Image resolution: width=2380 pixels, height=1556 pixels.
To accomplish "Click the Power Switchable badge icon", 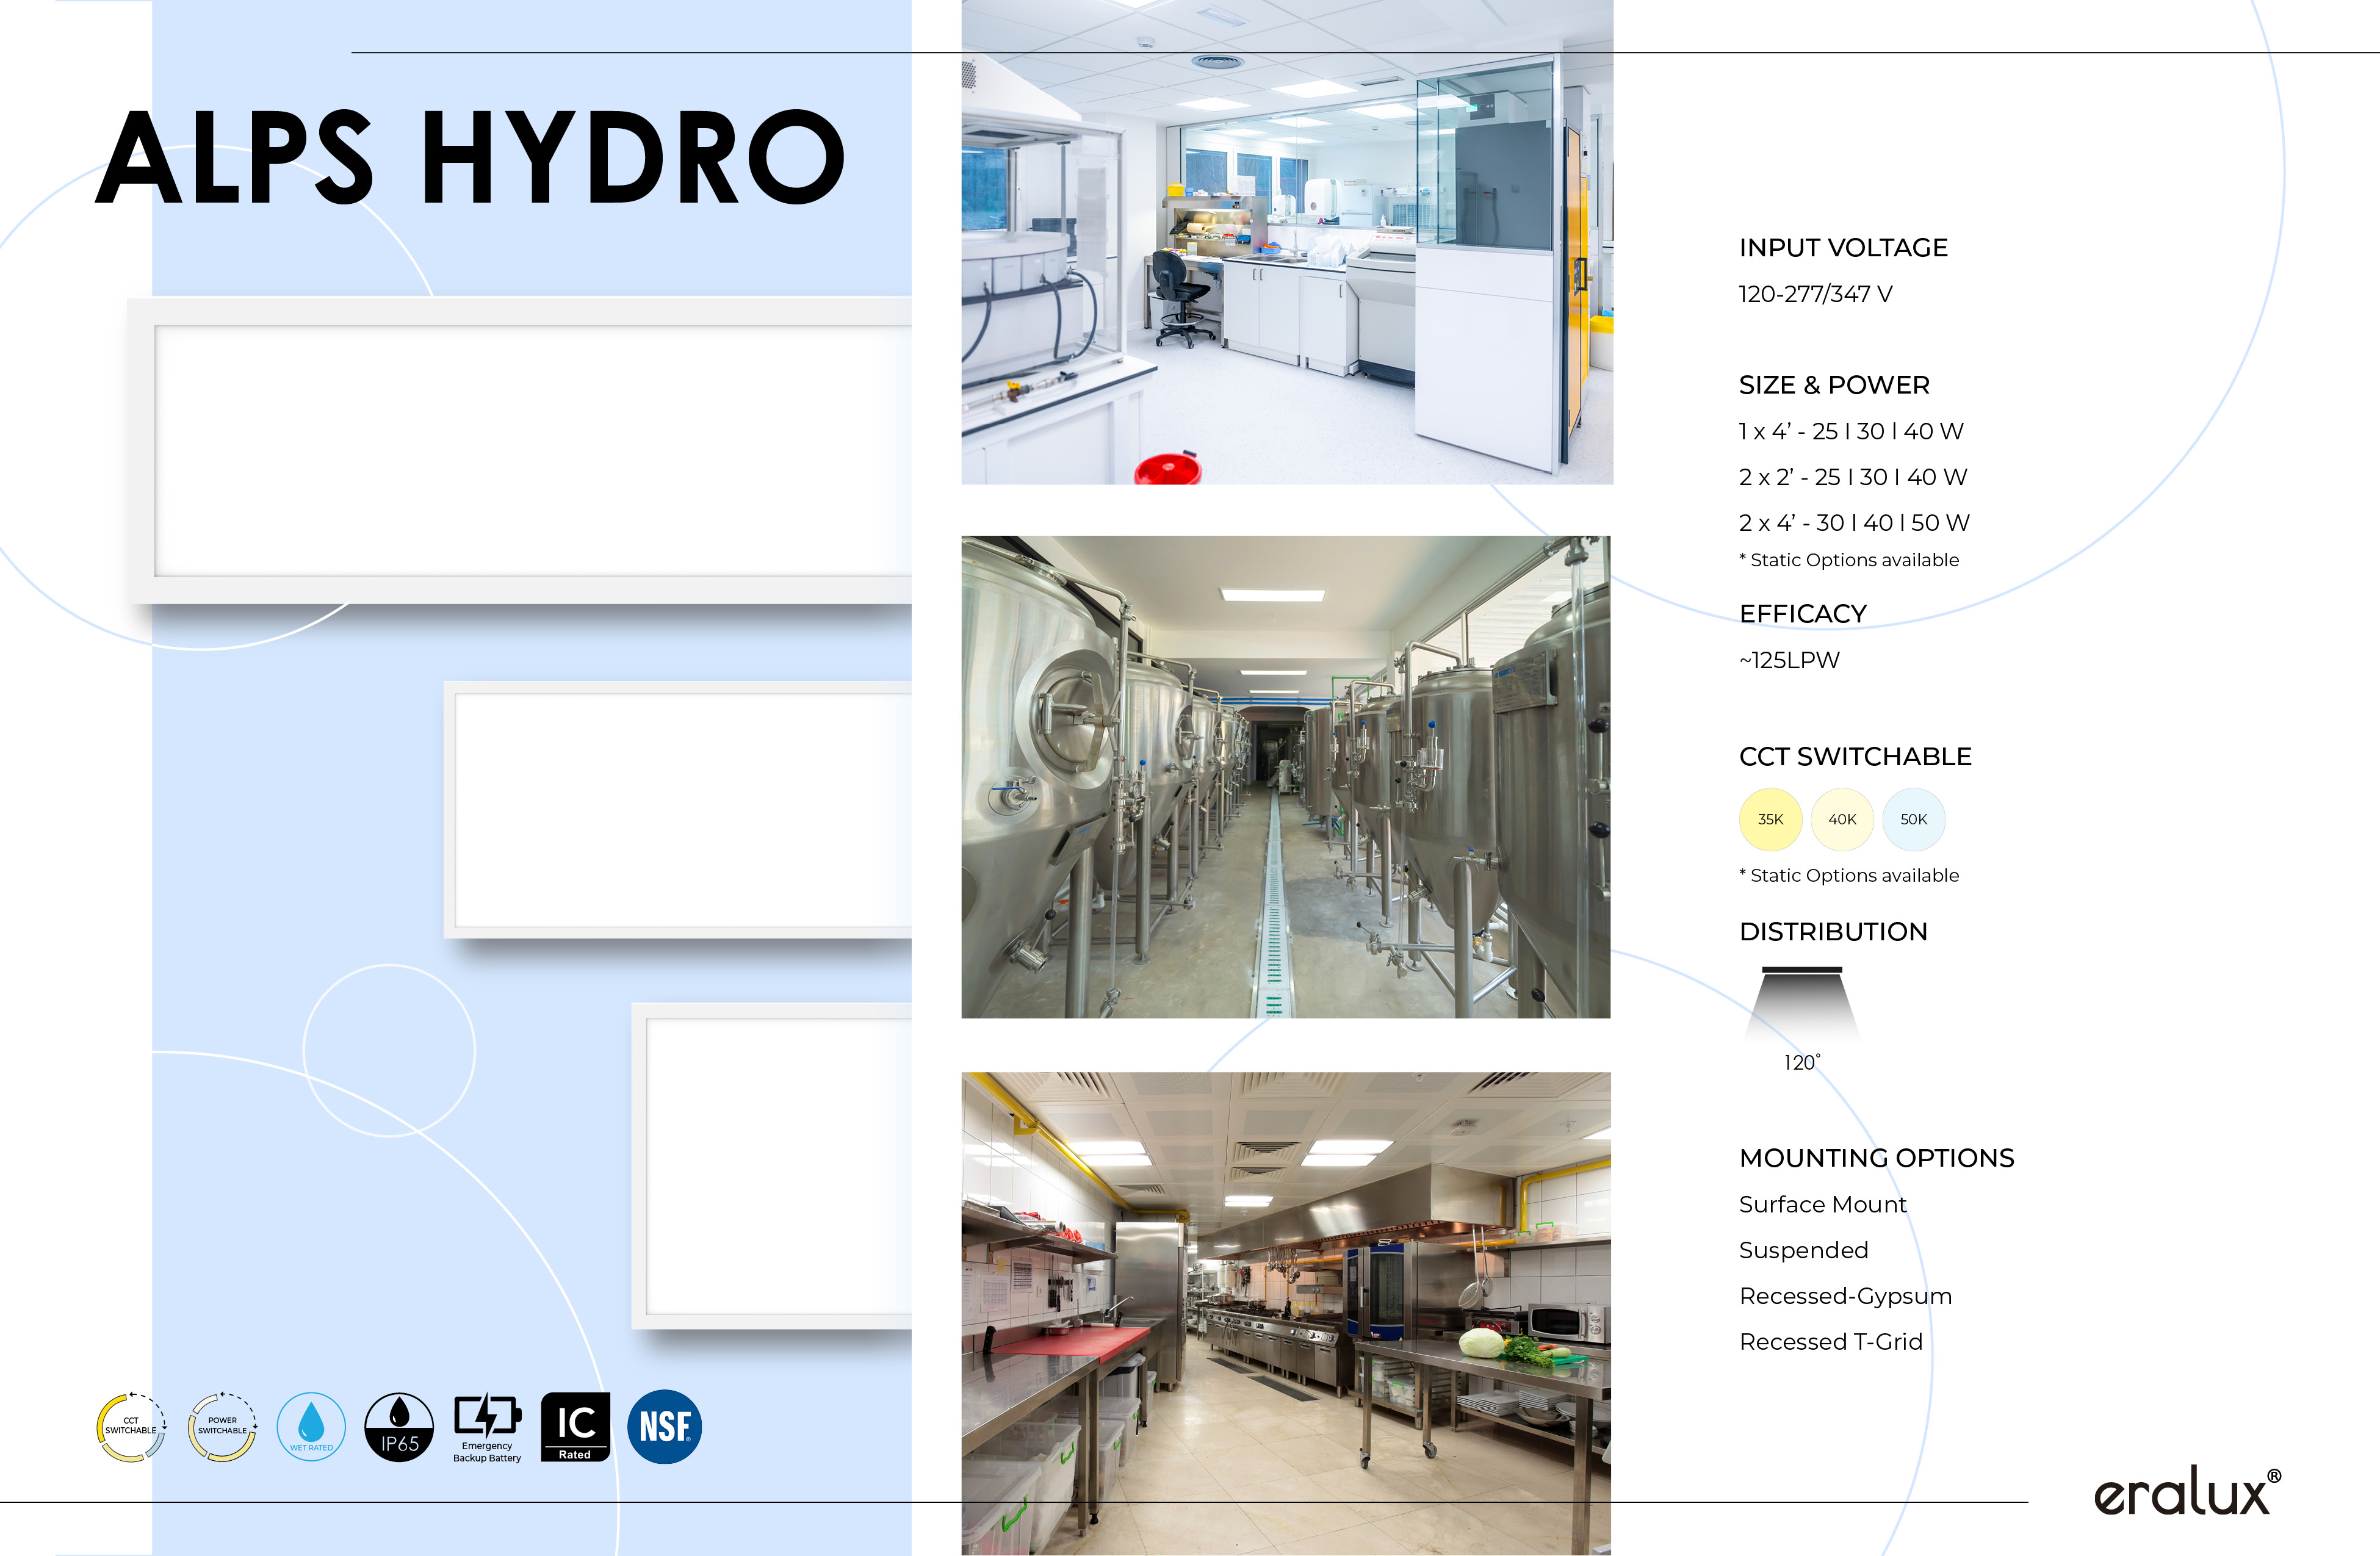I will click(x=222, y=1427).
